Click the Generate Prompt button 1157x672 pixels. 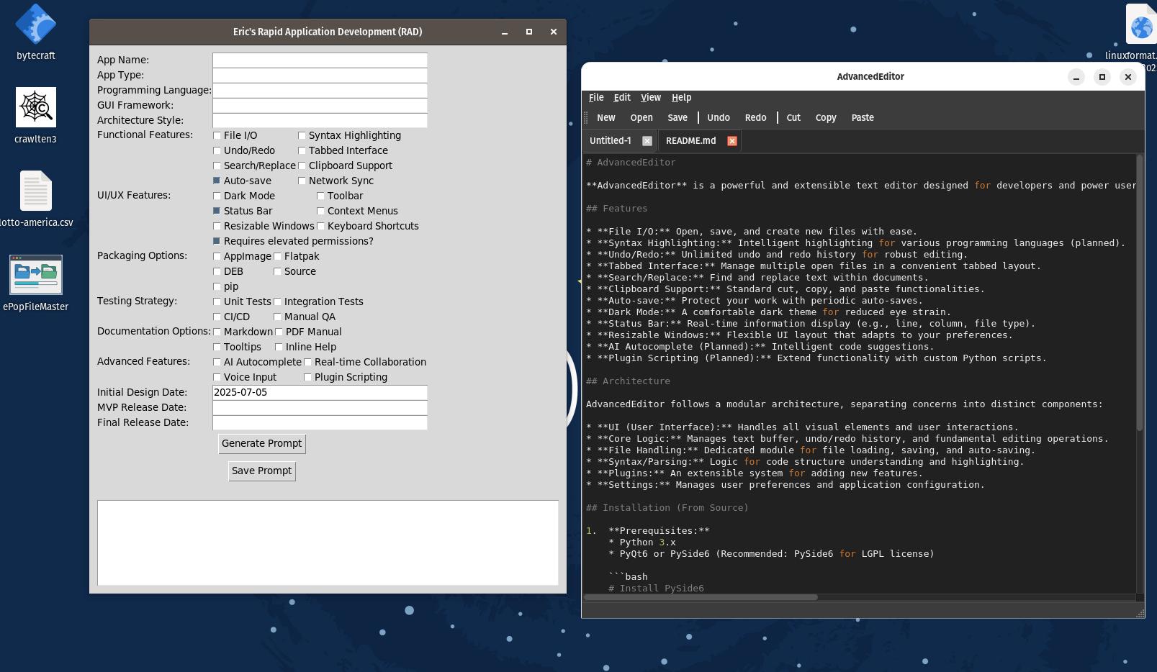pyautogui.click(x=262, y=444)
